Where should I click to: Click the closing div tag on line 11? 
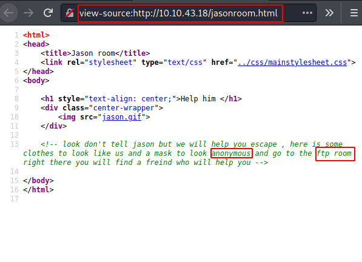click(x=53, y=126)
